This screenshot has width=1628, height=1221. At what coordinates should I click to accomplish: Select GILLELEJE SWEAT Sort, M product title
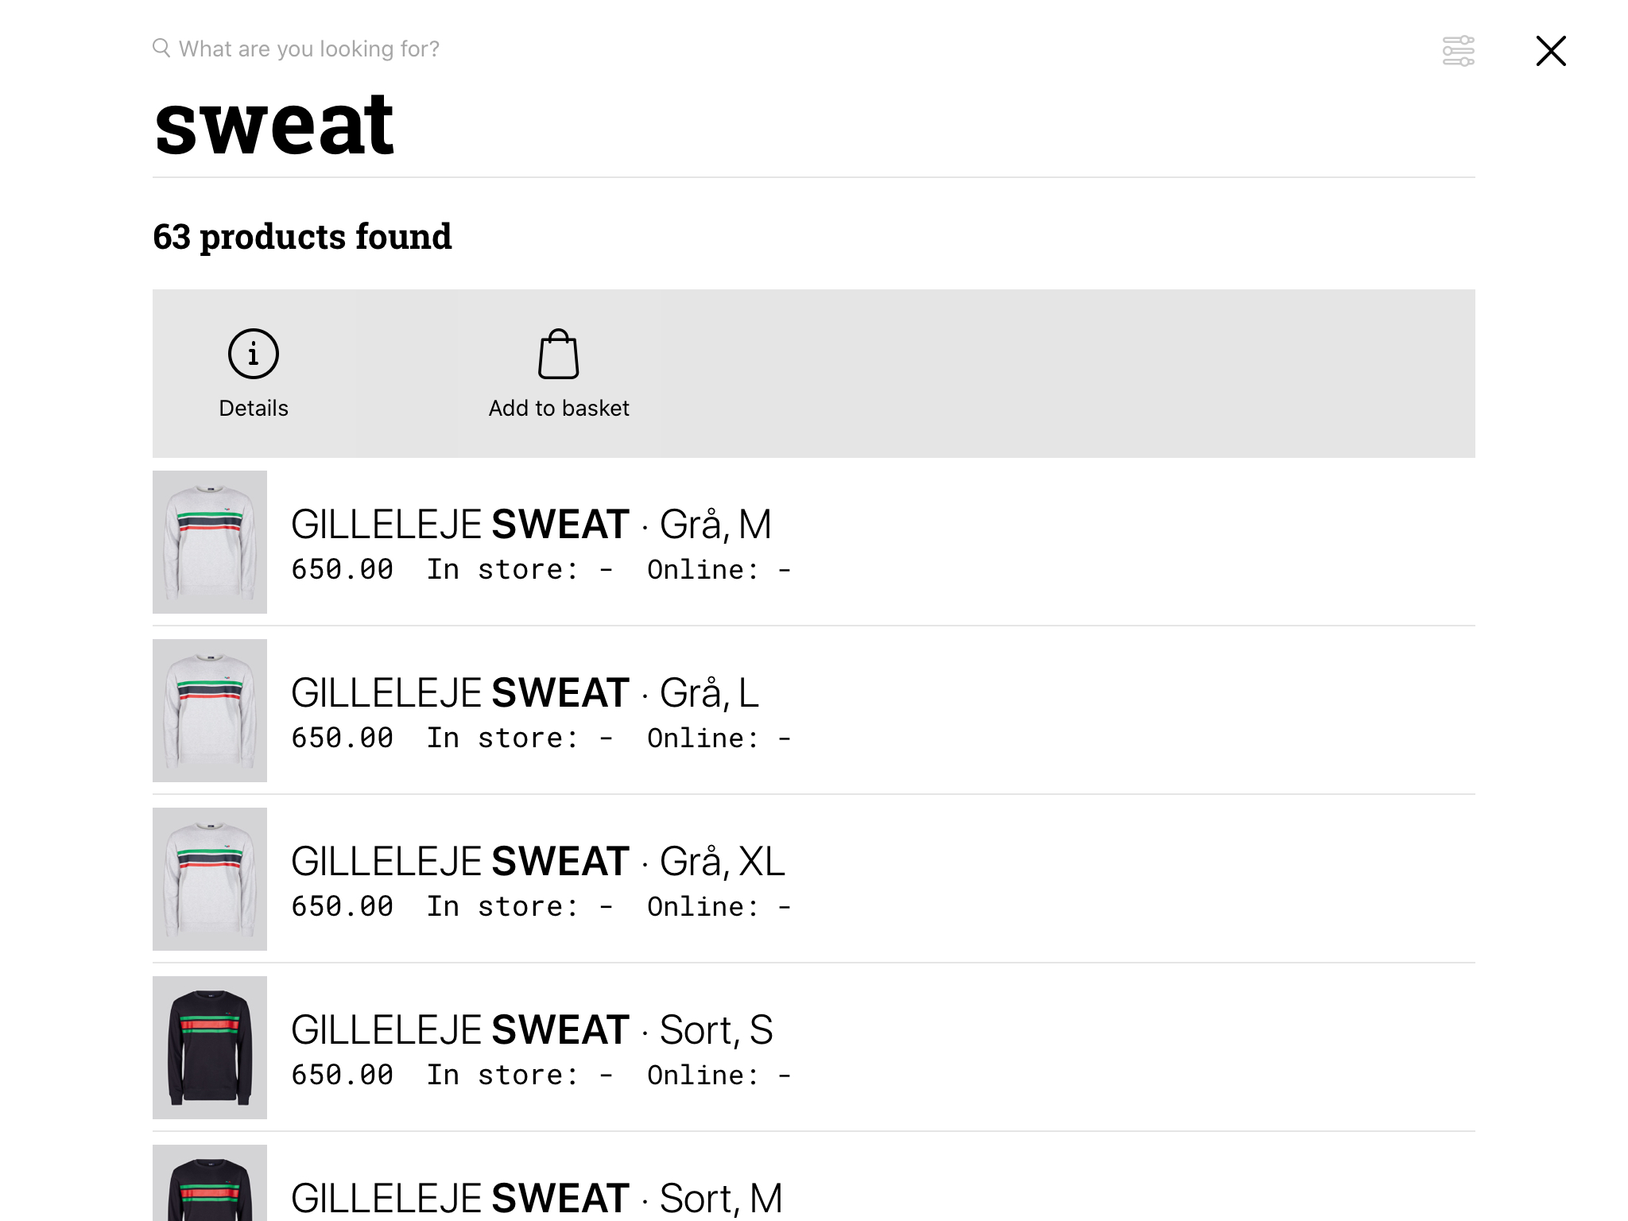tap(537, 1199)
